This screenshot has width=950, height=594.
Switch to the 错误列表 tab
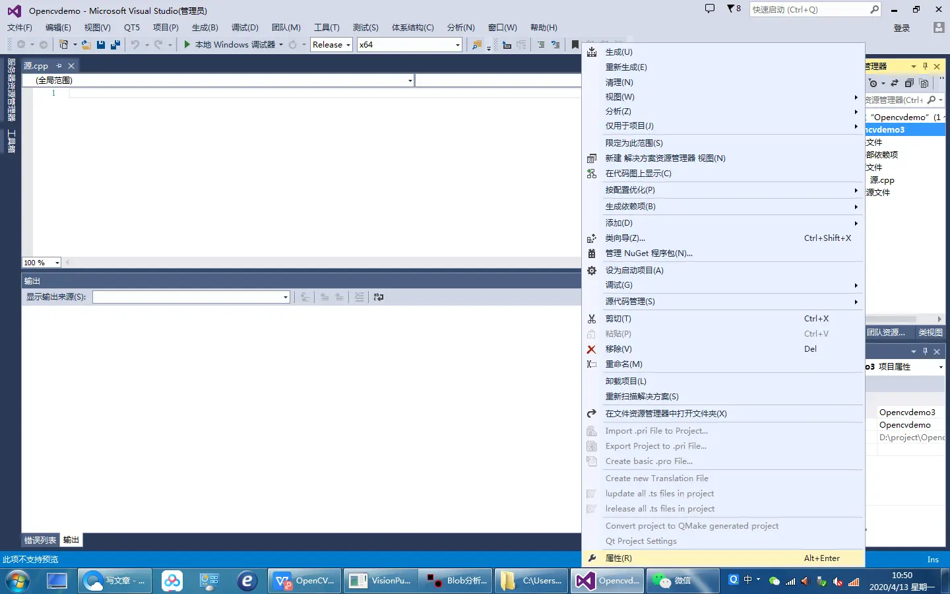point(40,541)
